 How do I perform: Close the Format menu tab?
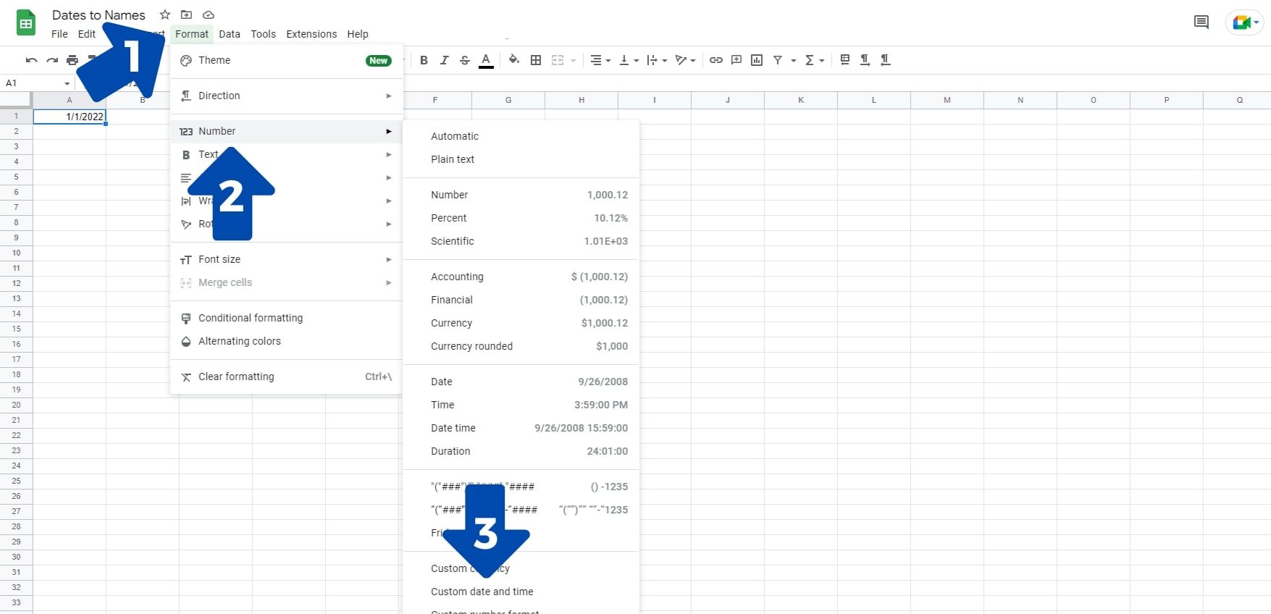click(192, 34)
